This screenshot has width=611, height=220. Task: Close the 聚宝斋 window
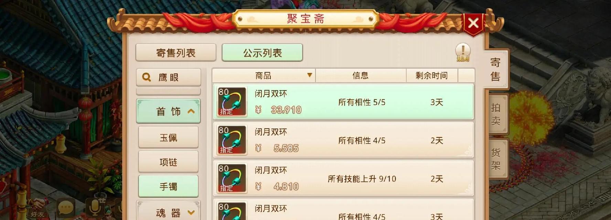[473, 23]
